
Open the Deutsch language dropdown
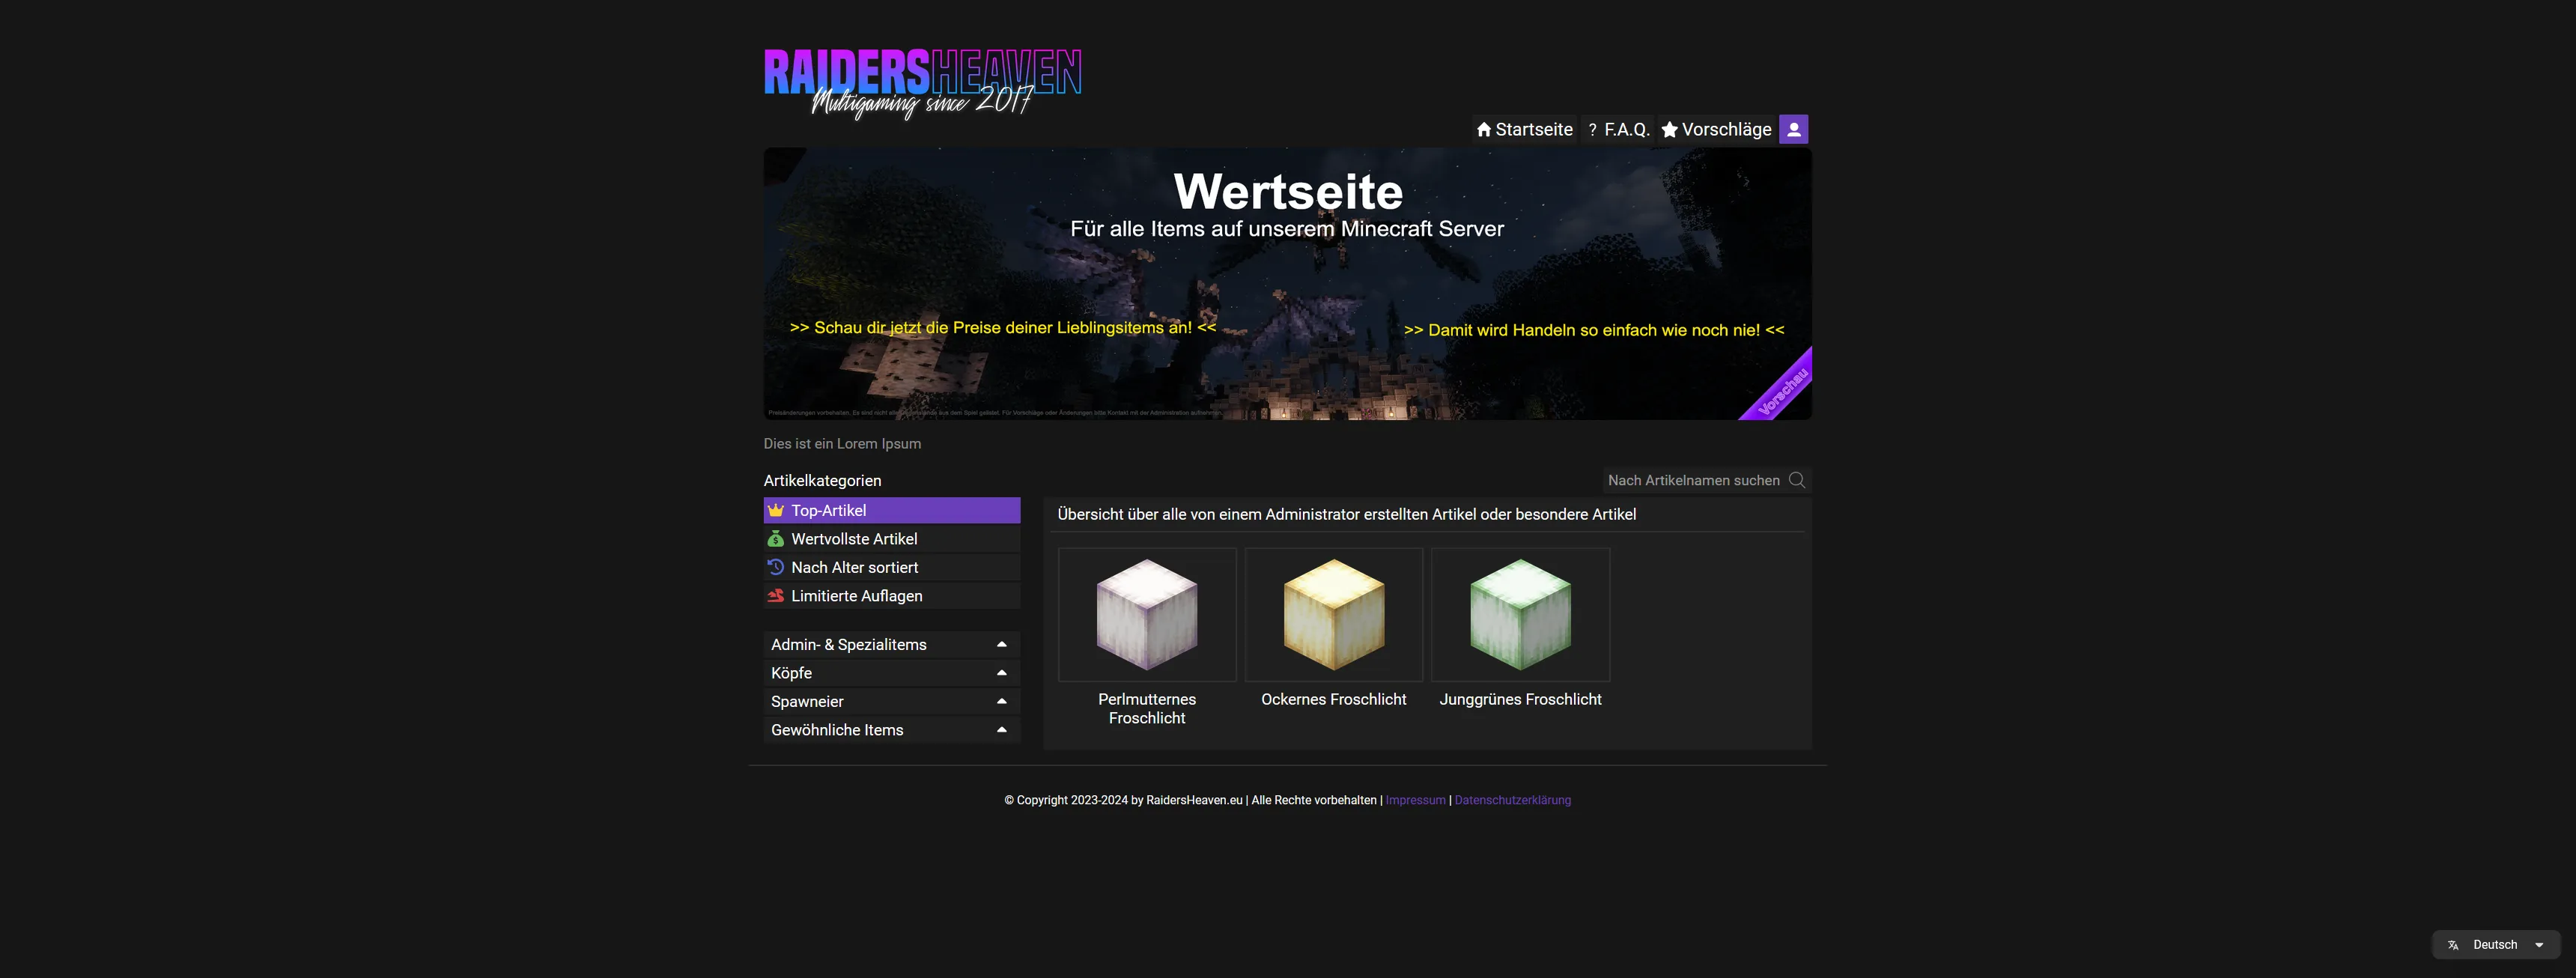point(2496,945)
